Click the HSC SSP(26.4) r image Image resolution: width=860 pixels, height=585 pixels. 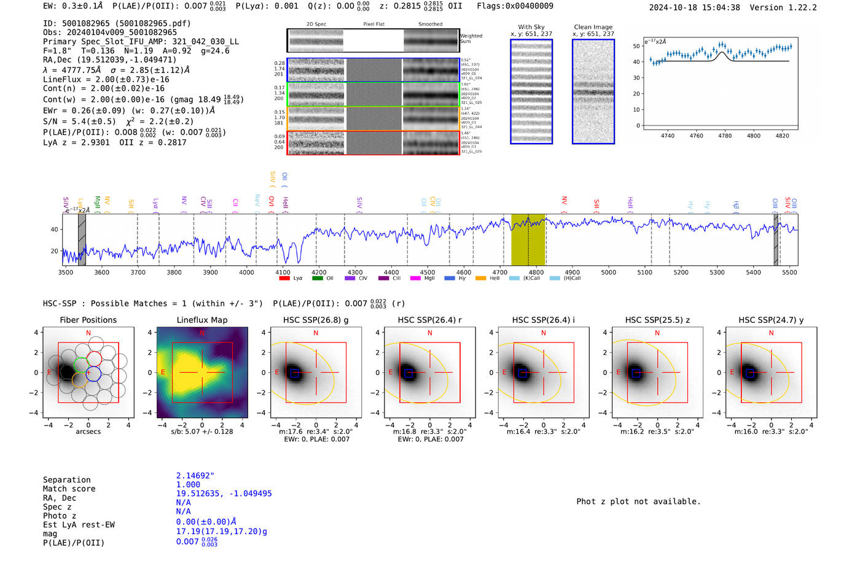tap(429, 373)
